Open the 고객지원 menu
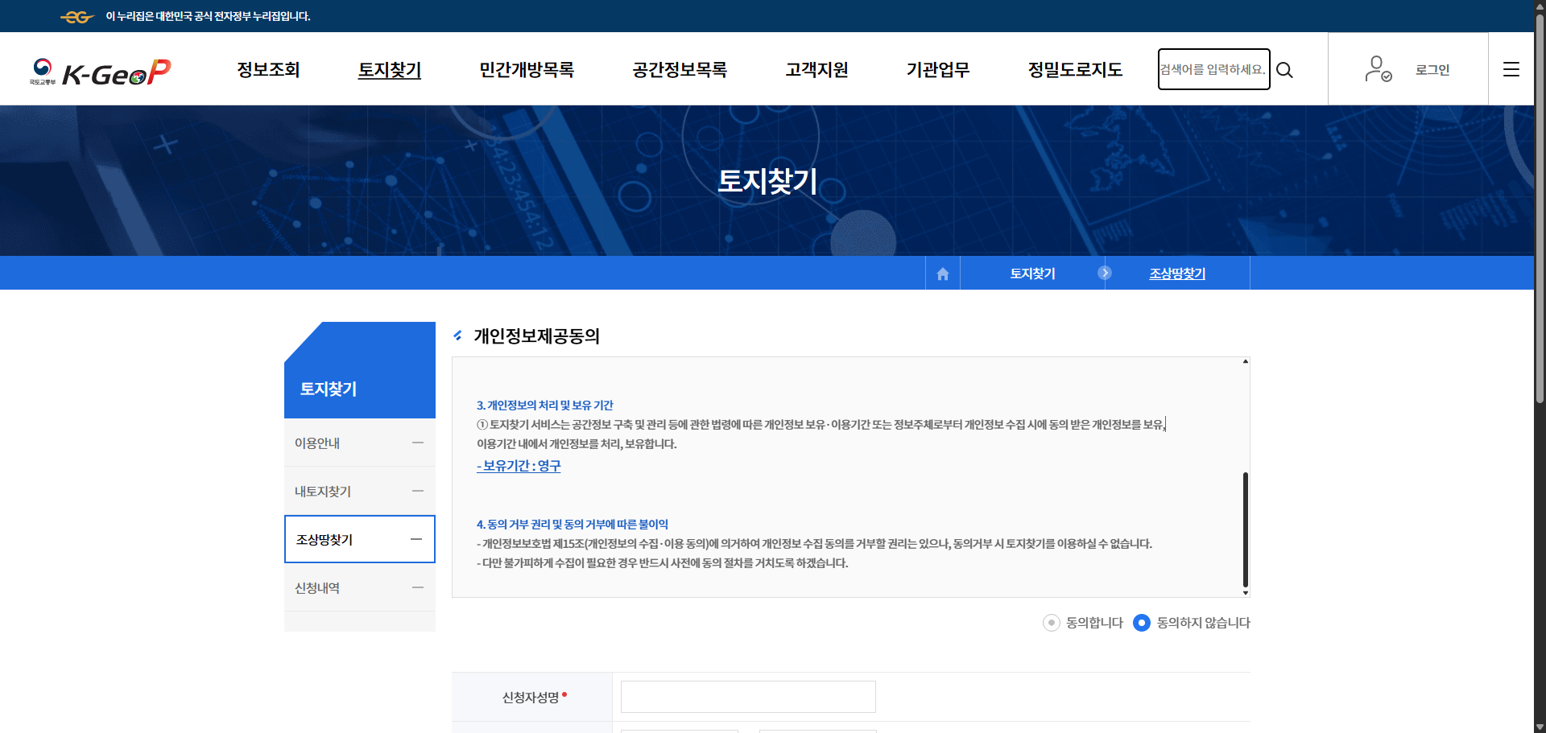The image size is (1546, 733). click(x=816, y=70)
